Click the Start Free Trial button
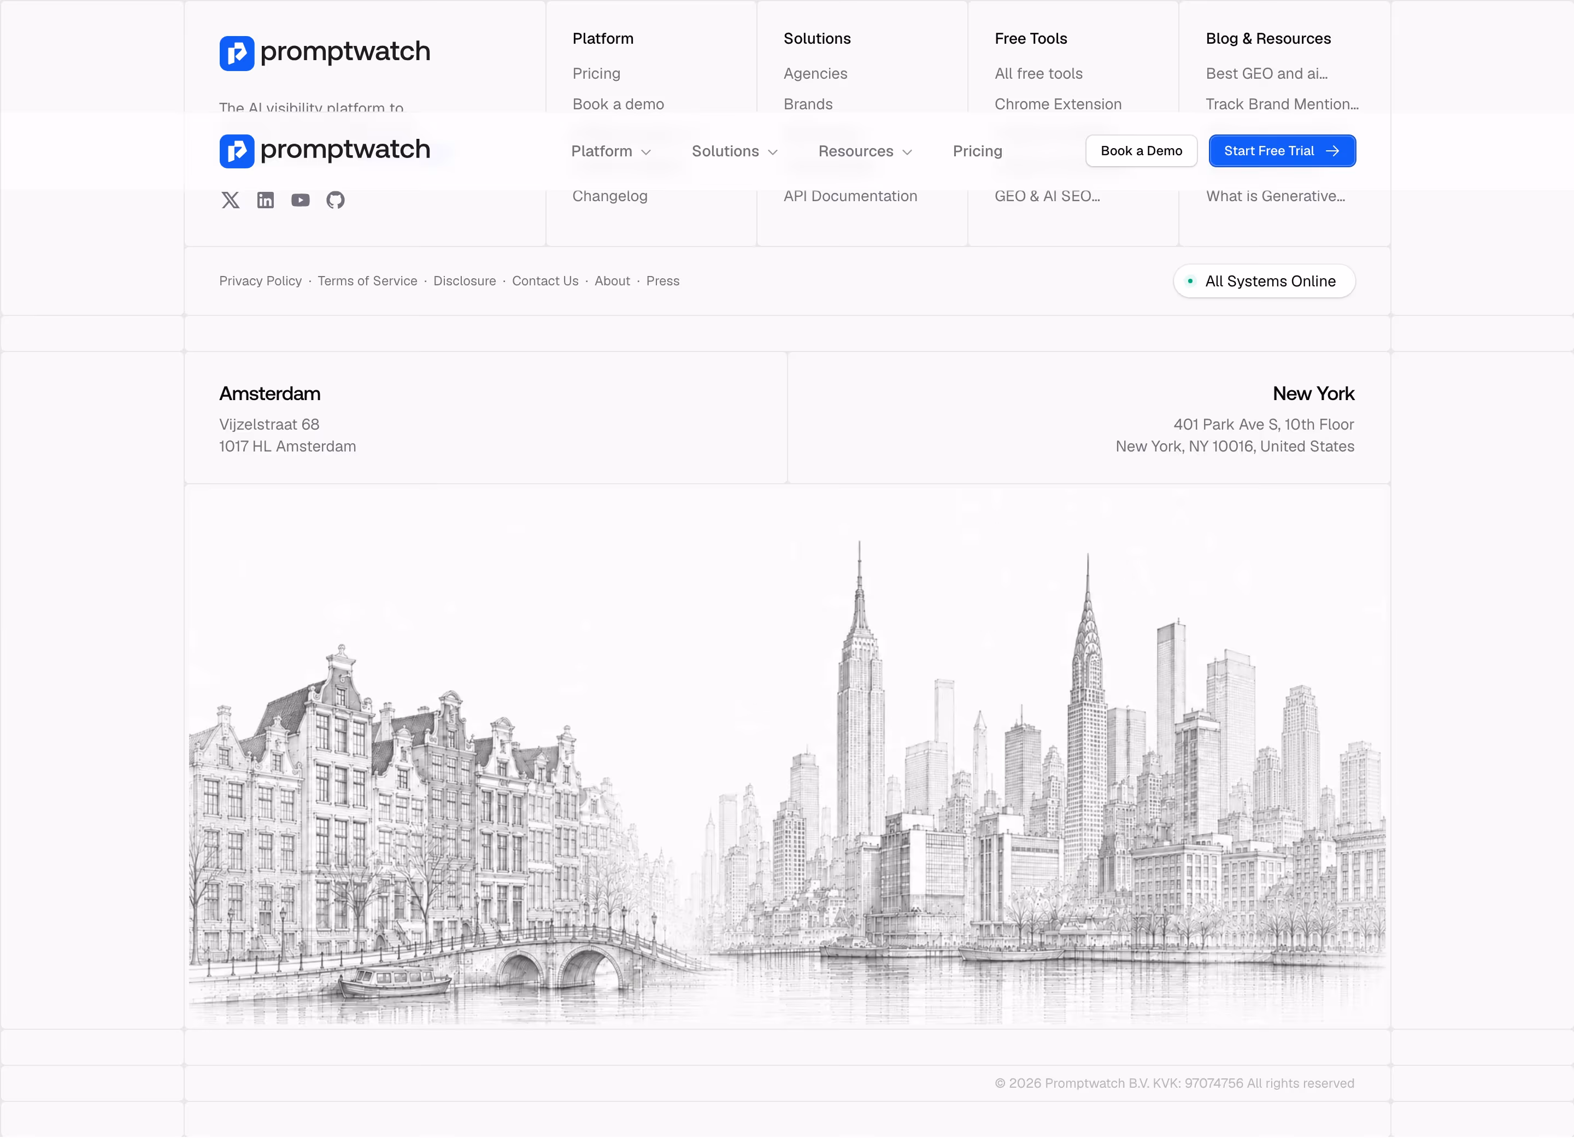Screen dimensions: 1574x1138 coord(1282,150)
